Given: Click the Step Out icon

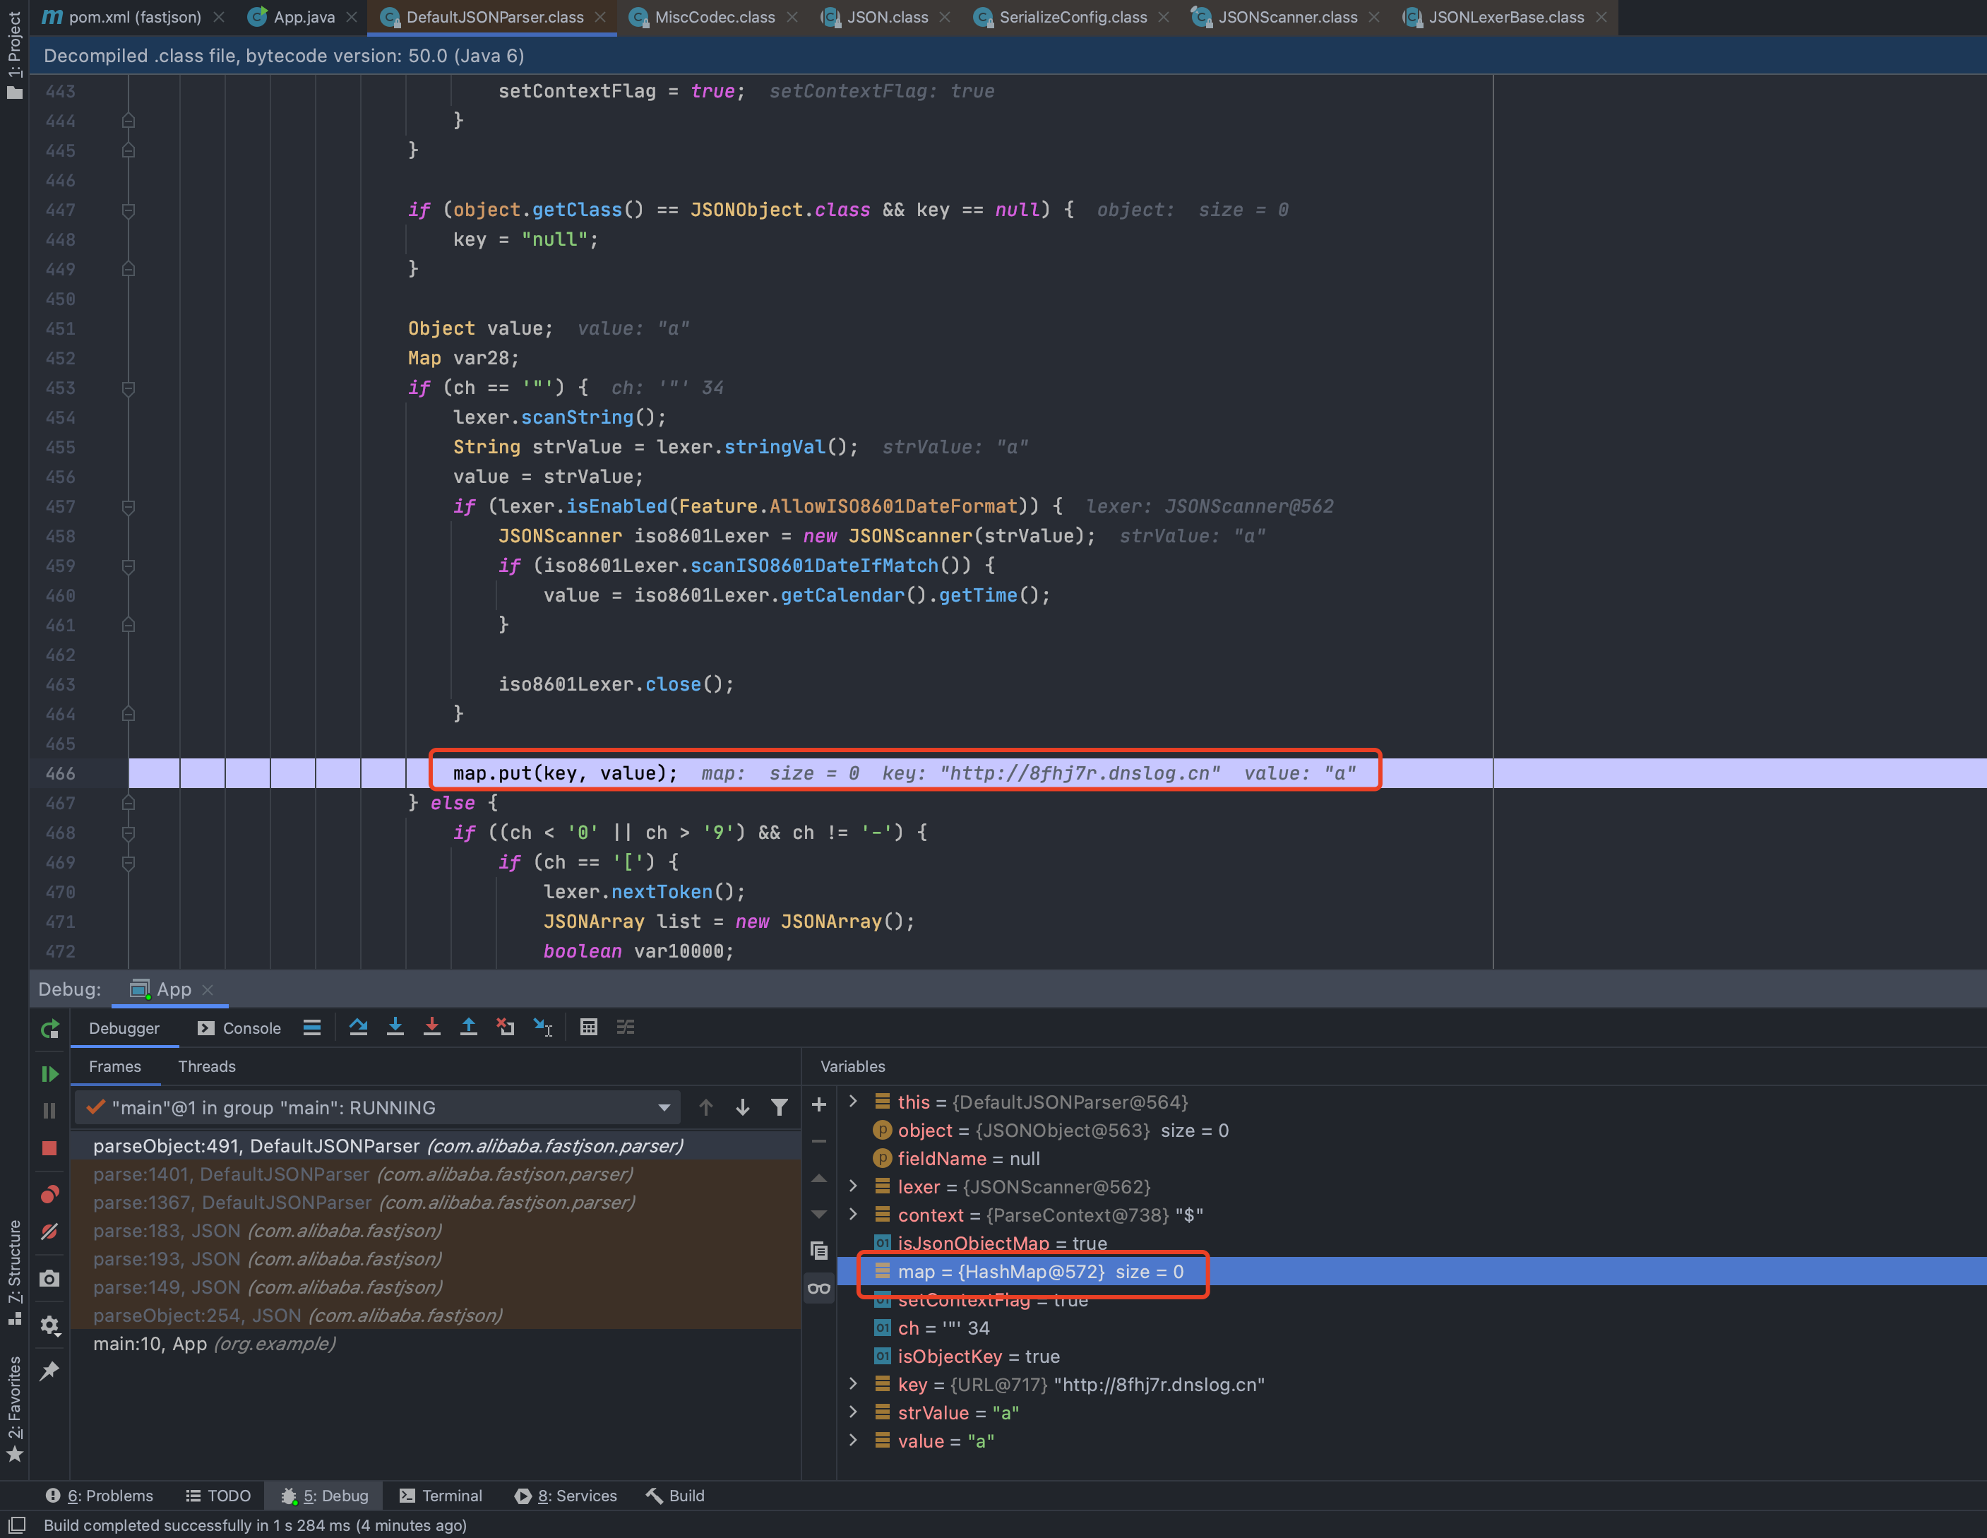Looking at the screenshot, I should 469,1027.
